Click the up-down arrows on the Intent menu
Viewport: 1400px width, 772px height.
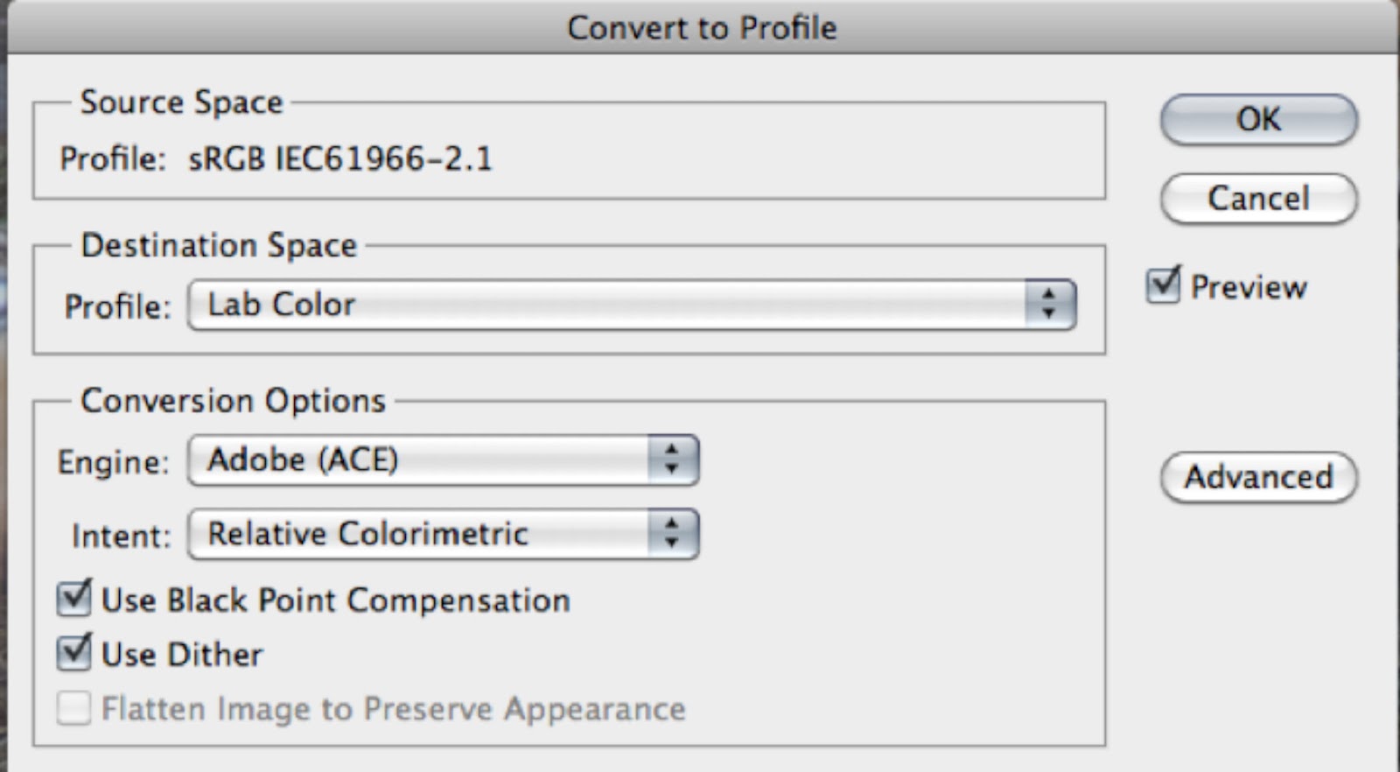tap(672, 534)
